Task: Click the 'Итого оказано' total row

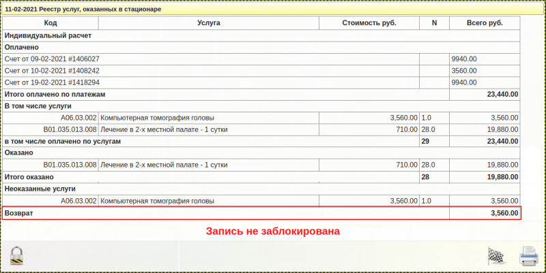Action: tap(29, 177)
